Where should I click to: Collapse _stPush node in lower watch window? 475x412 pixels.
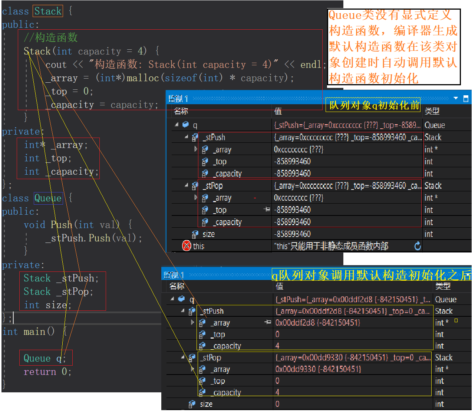[x=182, y=310]
